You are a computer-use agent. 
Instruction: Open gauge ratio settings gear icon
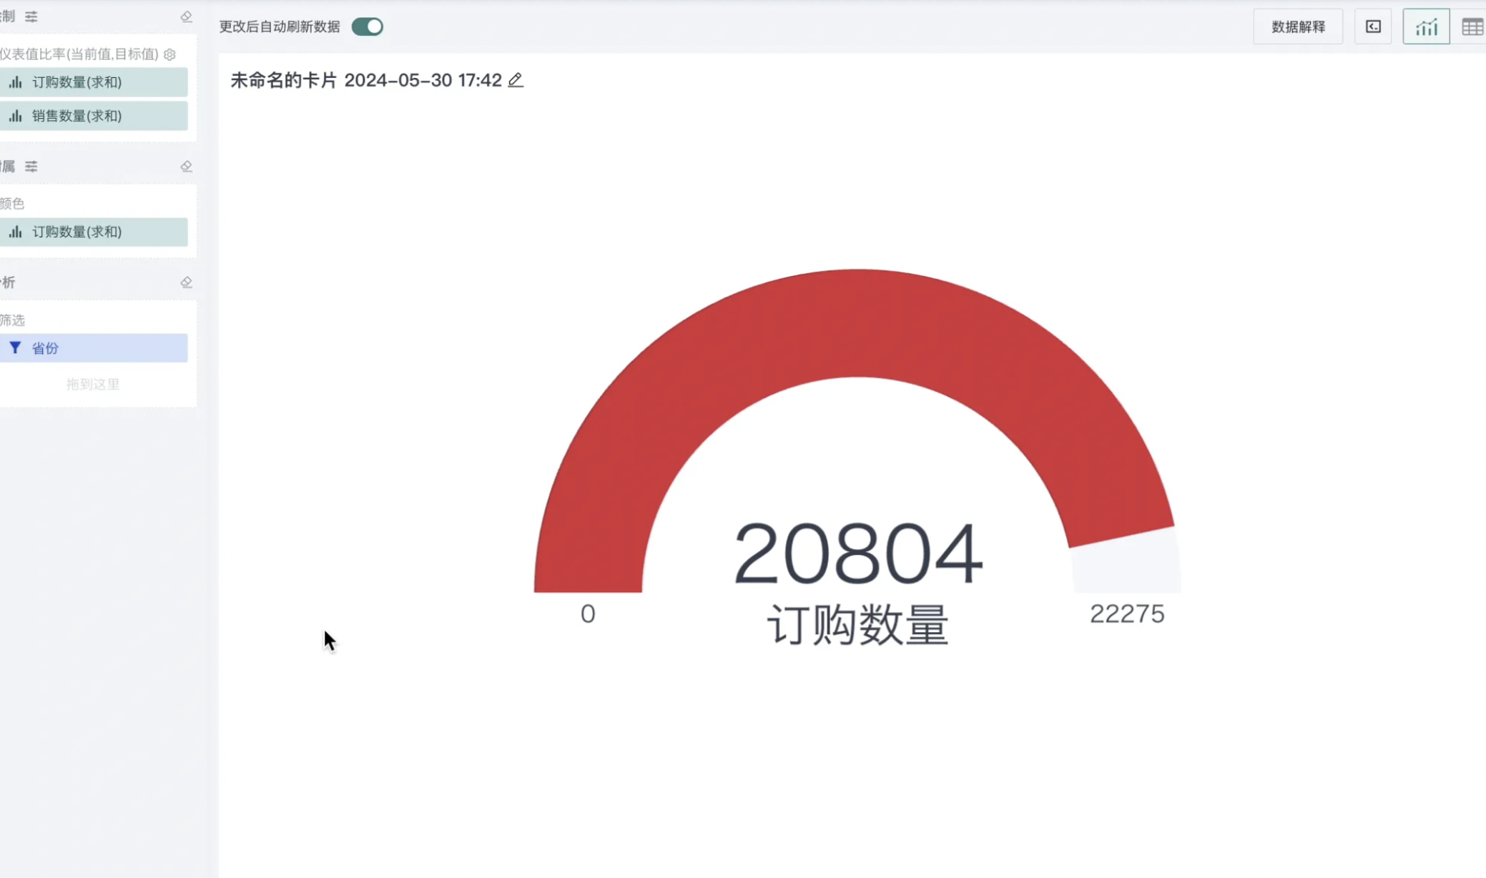pyautogui.click(x=169, y=54)
